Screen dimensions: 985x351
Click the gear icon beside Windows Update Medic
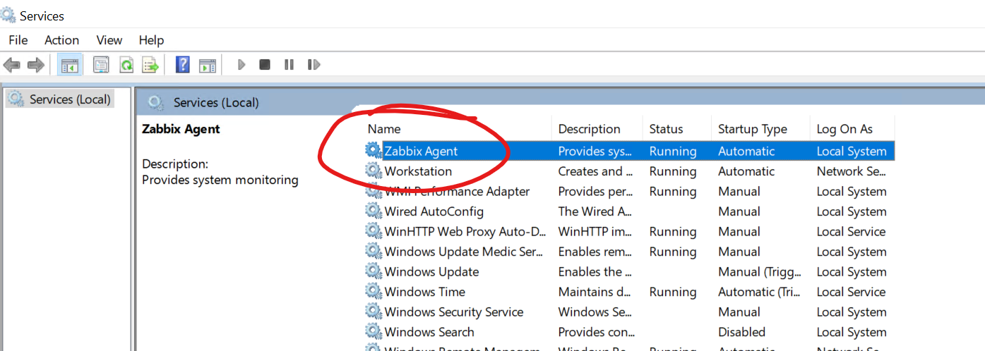pyautogui.click(x=374, y=251)
